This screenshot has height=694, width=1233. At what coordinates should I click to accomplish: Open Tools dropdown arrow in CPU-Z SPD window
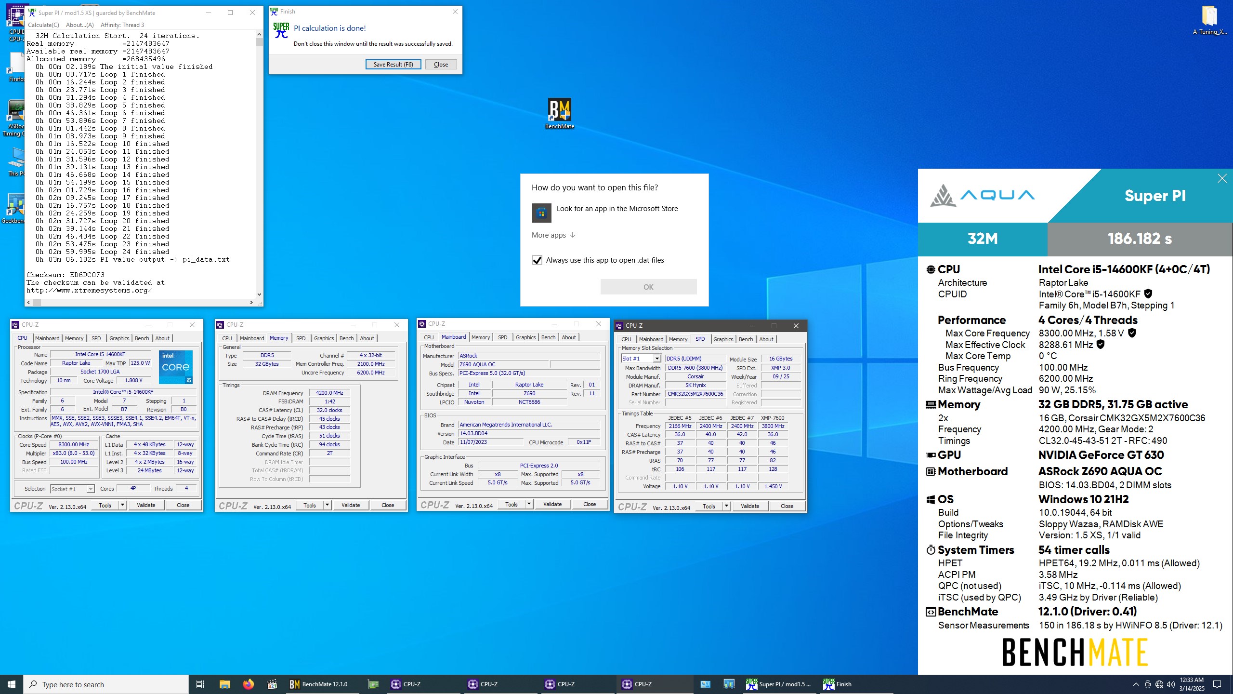coord(726,506)
